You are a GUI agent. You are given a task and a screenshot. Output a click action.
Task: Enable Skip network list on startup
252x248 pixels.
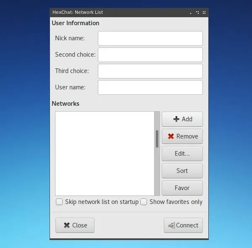click(x=59, y=202)
